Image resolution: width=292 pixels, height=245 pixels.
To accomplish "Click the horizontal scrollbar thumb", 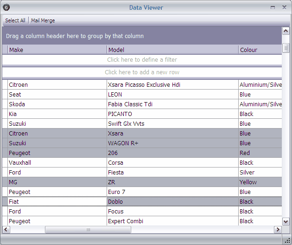I will pyautogui.click(x=88, y=230).
